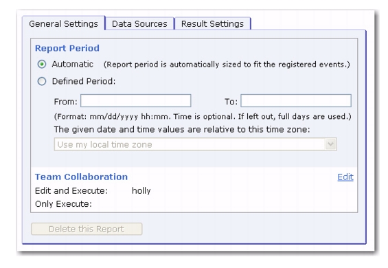Click the Delete this Report button
388x268 pixels.
click(87, 229)
